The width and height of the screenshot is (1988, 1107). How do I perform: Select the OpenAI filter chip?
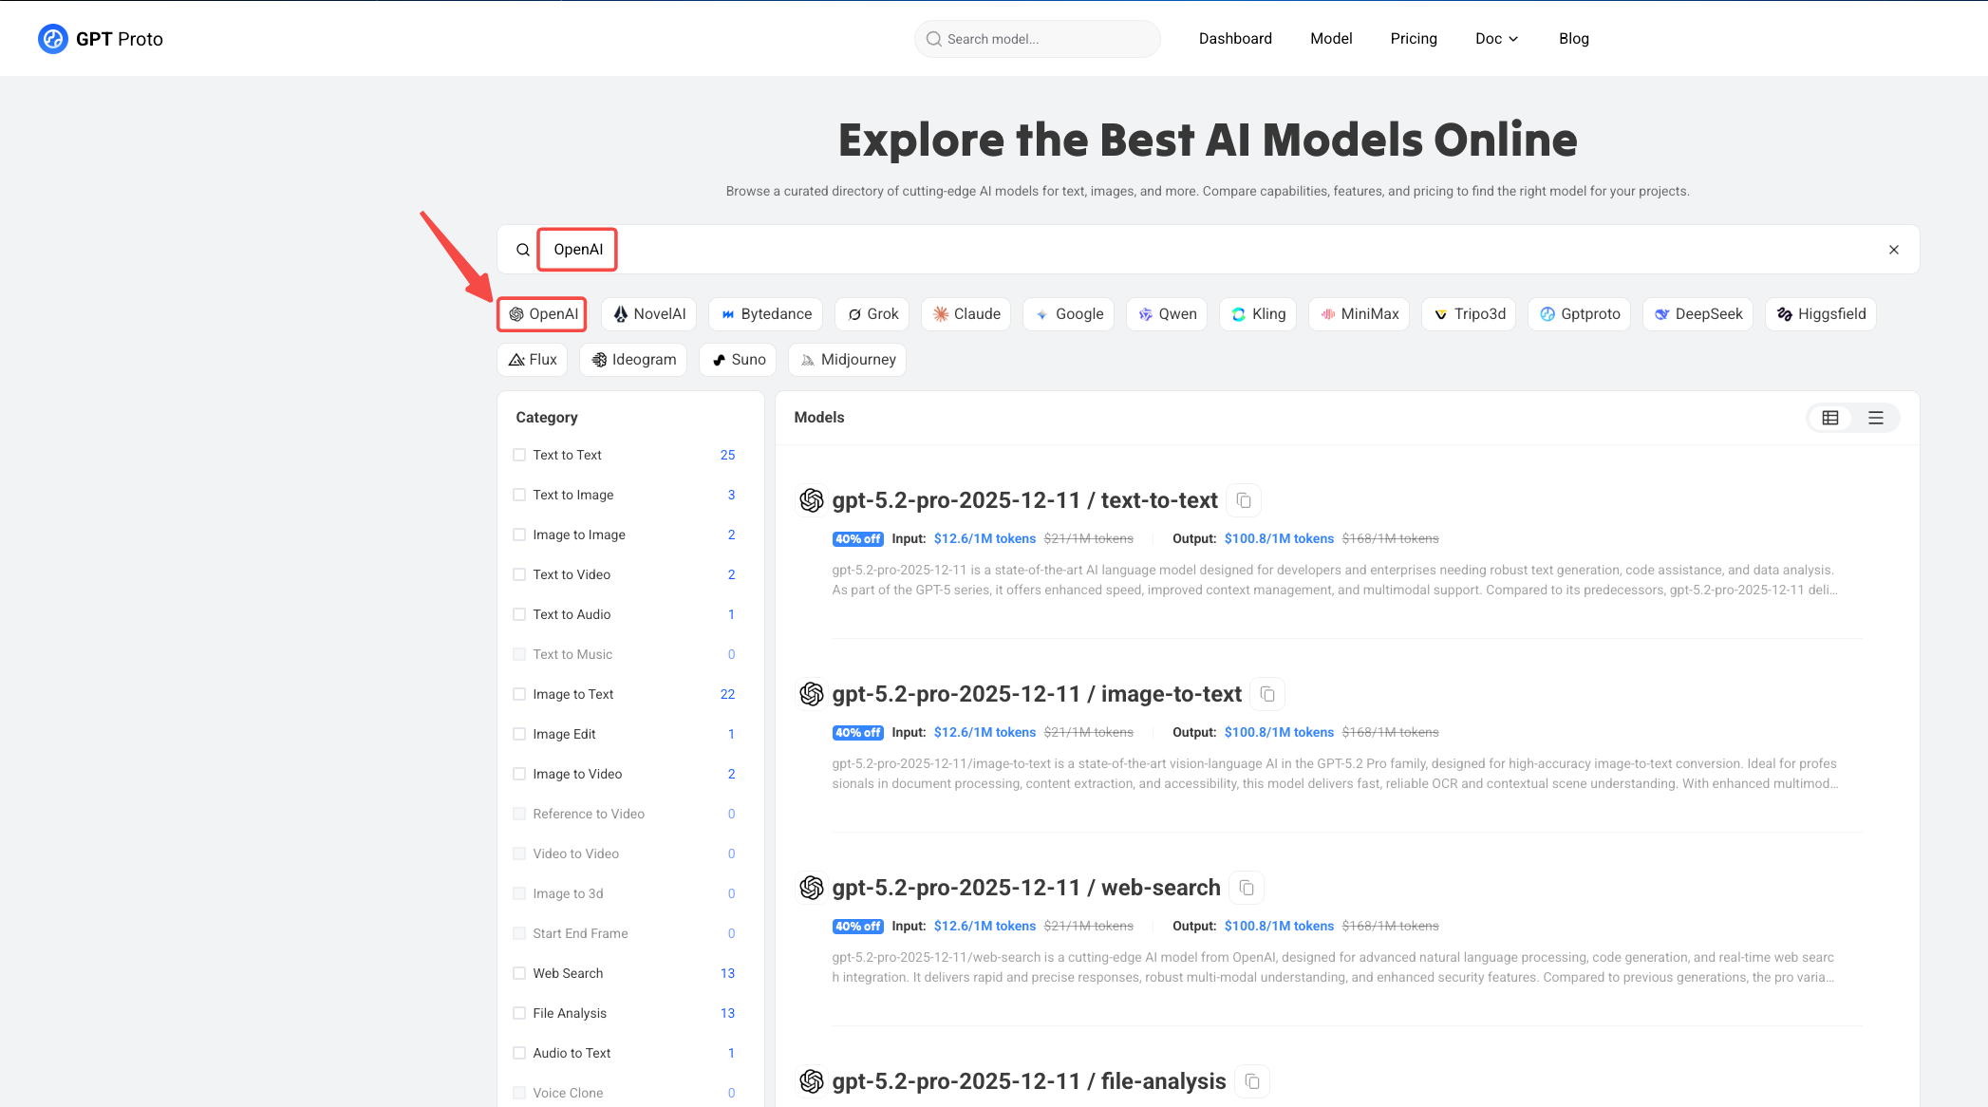[541, 313]
